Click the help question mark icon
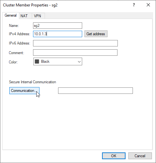The height and width of the screenshot is (163, 156). coord(134,5)
